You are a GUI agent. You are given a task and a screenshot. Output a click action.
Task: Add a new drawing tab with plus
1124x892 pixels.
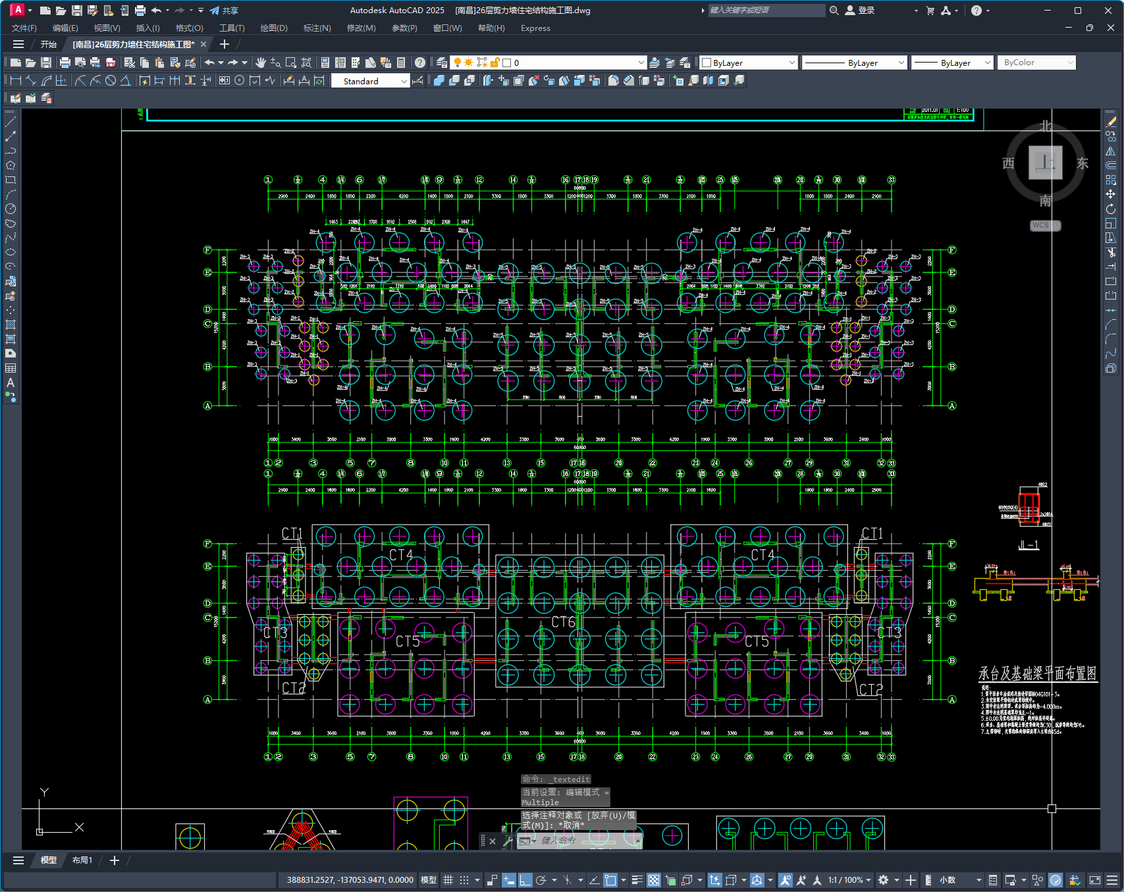[224, 44]
